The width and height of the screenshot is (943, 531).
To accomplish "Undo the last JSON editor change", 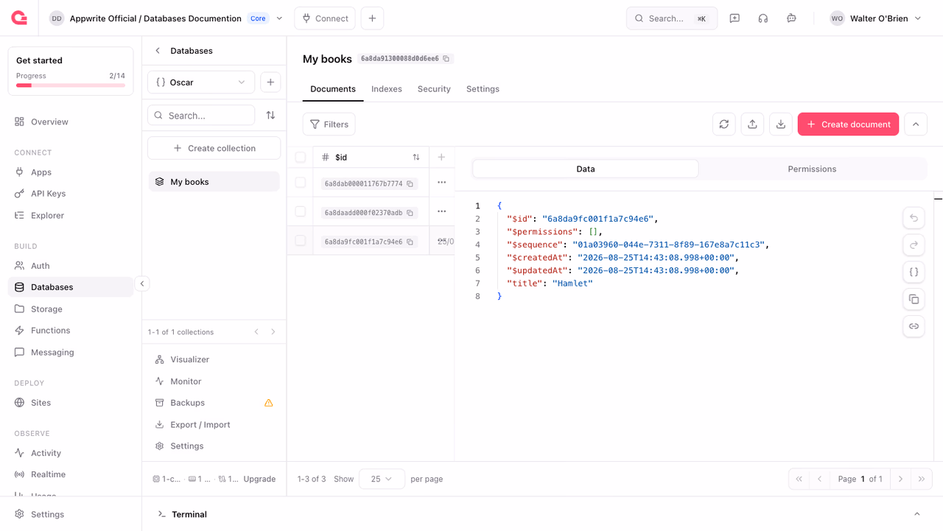I will [914, 218].
